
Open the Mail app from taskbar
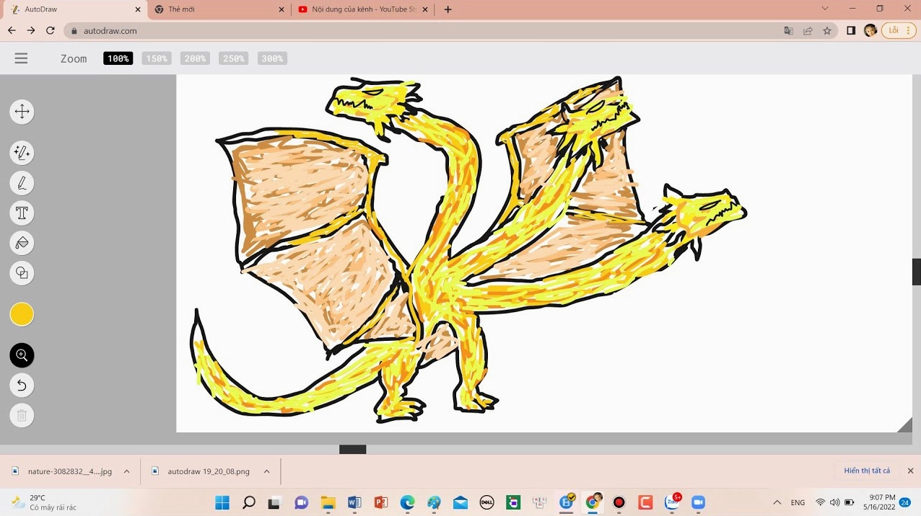coord(460,502)
